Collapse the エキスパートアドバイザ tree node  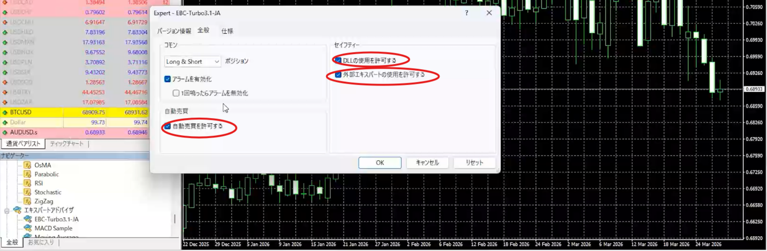[7, 211]
